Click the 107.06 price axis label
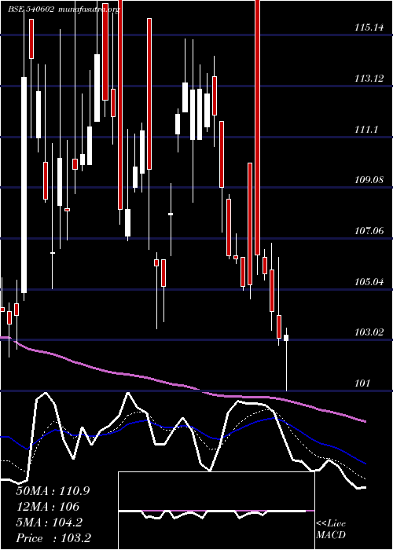393x550 pixels. pos(369,231)
